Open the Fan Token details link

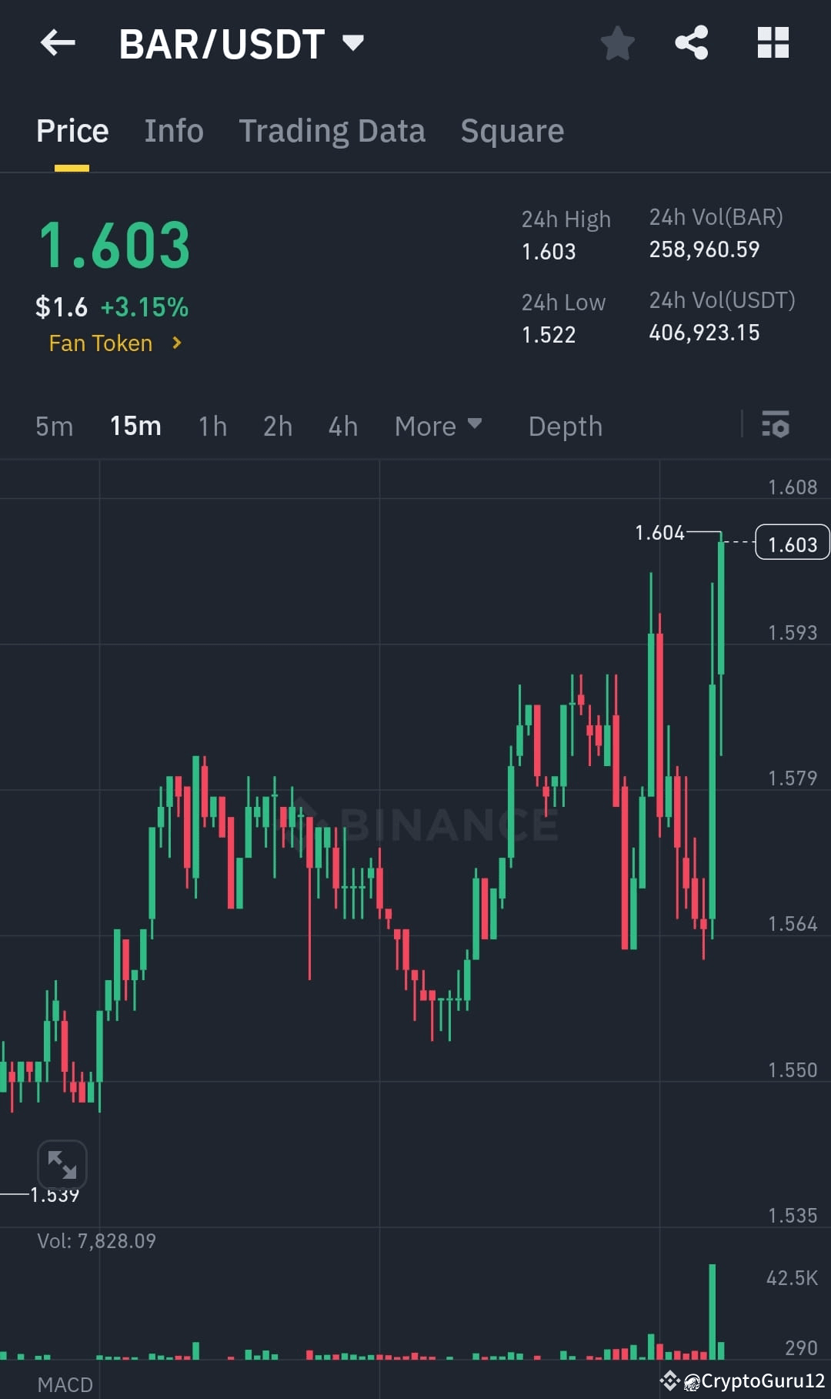click(x=114, y=343)
